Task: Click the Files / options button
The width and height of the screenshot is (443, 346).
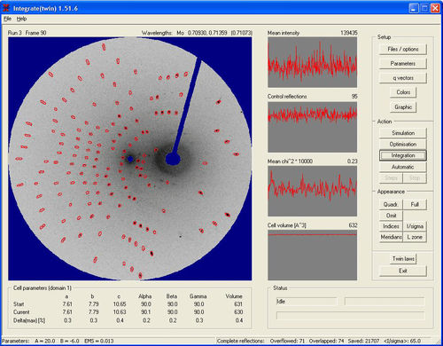Action: pos(403,49)
